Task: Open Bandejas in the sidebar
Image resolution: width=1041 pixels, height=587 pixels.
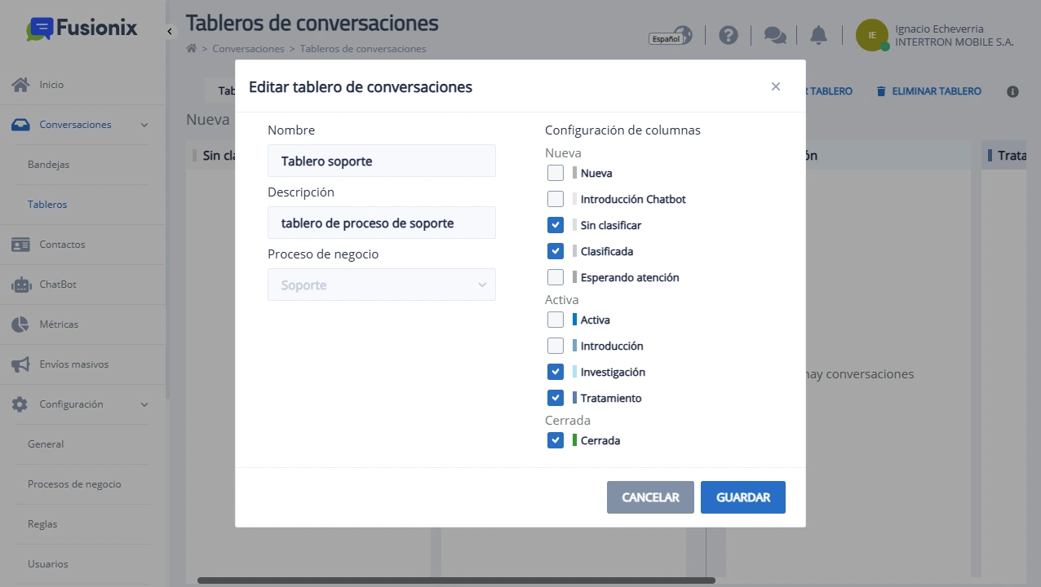Action: point(48,165)
